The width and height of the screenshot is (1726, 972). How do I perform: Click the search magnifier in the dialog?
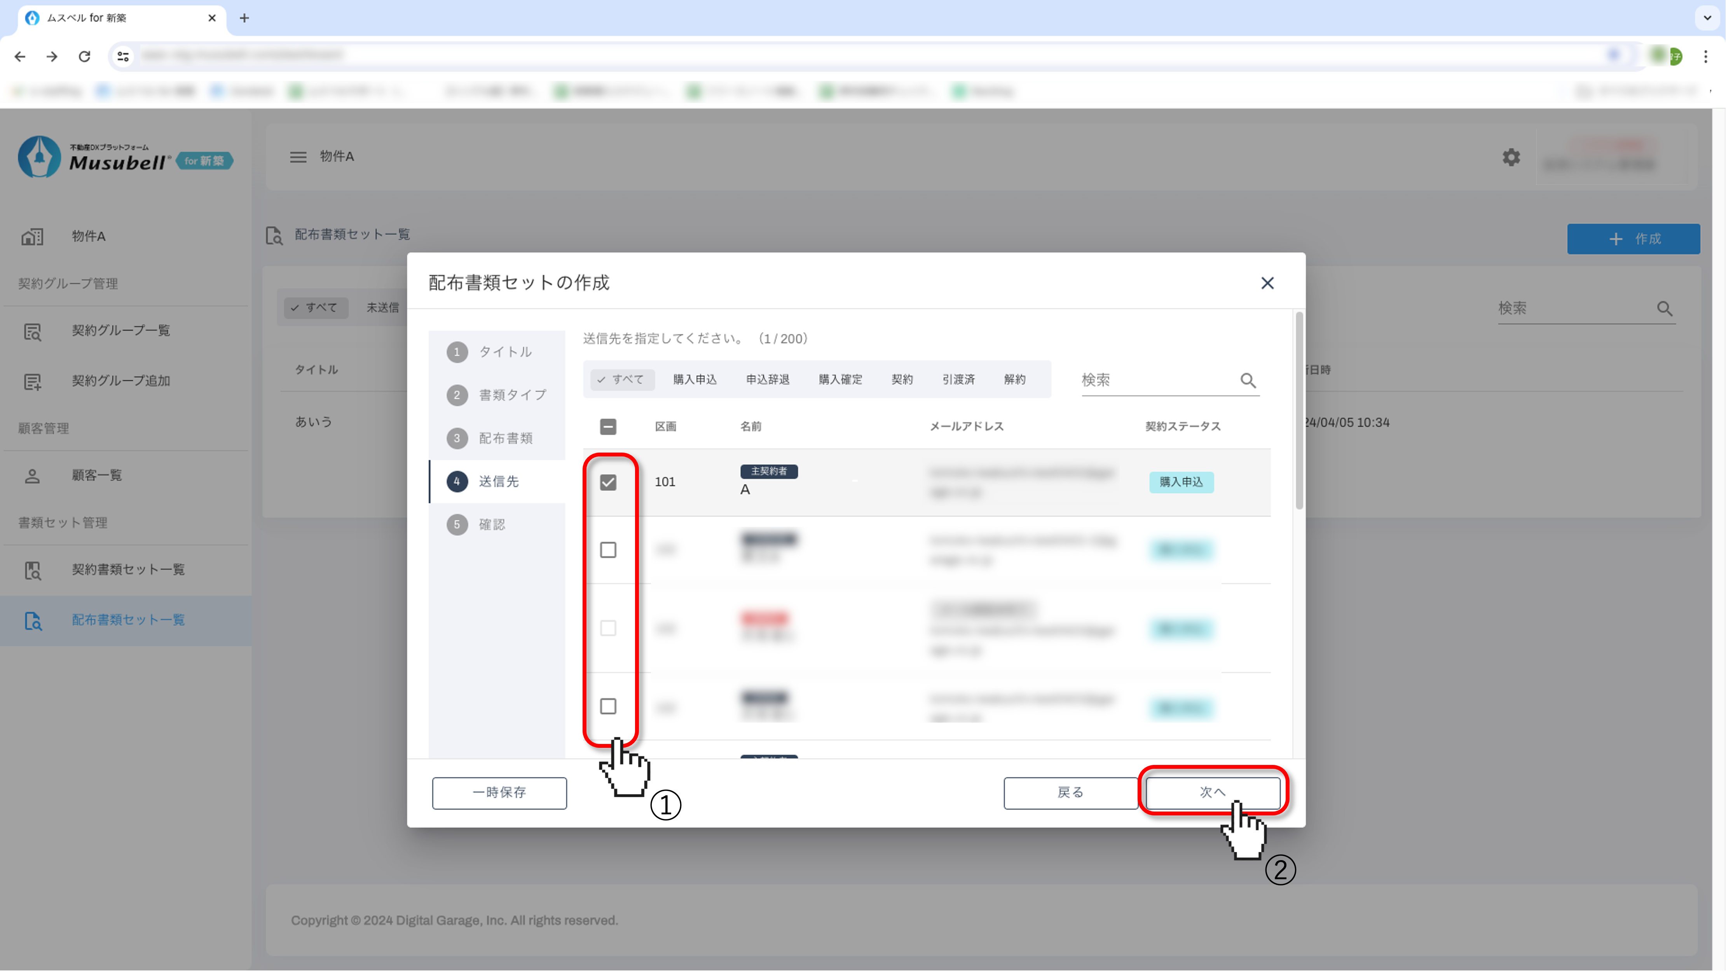[x=1248, y=380]
